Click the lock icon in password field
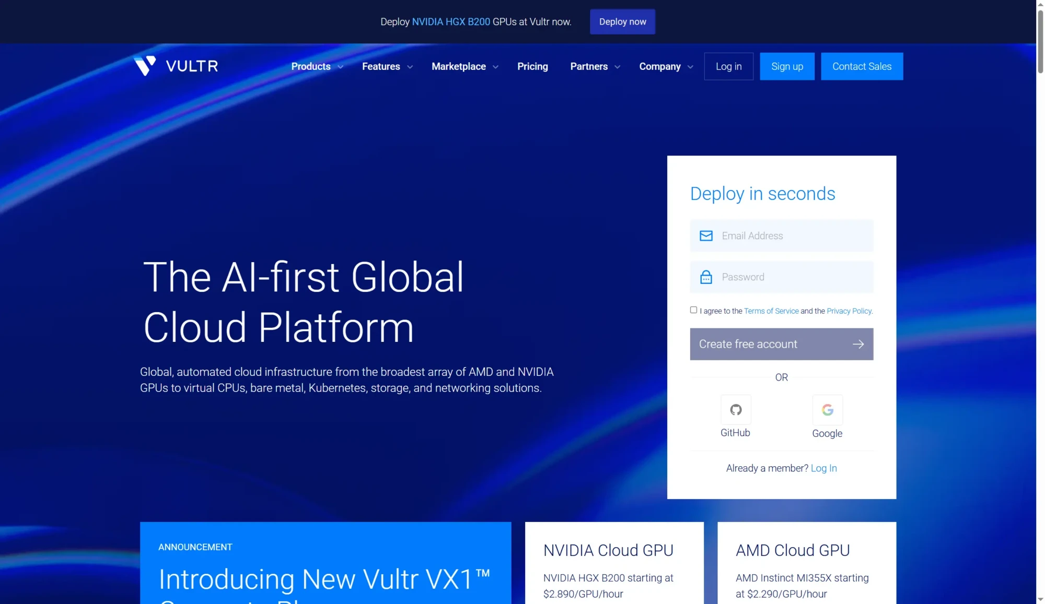Image resolution: width=1045 pixels, height=604 pixels. (x=706, y=277)
